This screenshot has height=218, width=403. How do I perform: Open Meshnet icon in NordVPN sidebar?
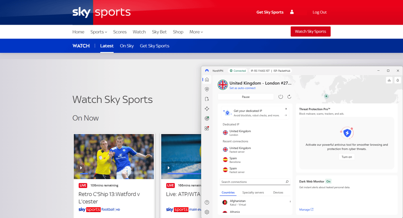(207, 109)
